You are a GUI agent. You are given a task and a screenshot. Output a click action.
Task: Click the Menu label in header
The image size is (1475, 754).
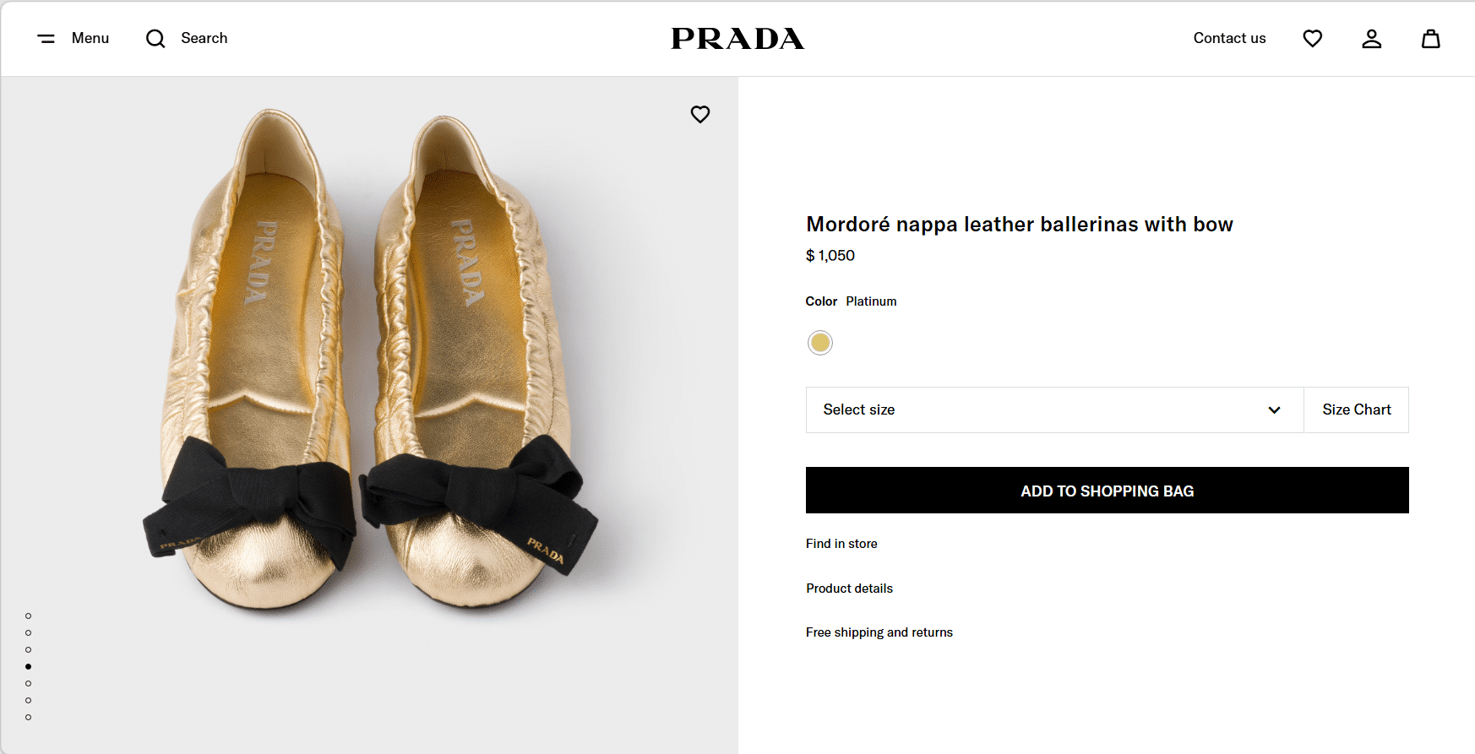[x=90, y=39]
